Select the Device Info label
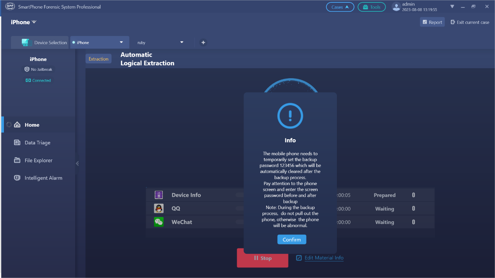This screenshot has width=495, height=278. pos(186,195)
